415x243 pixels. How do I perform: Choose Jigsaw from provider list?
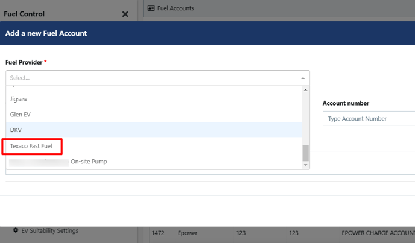[154, 99]
